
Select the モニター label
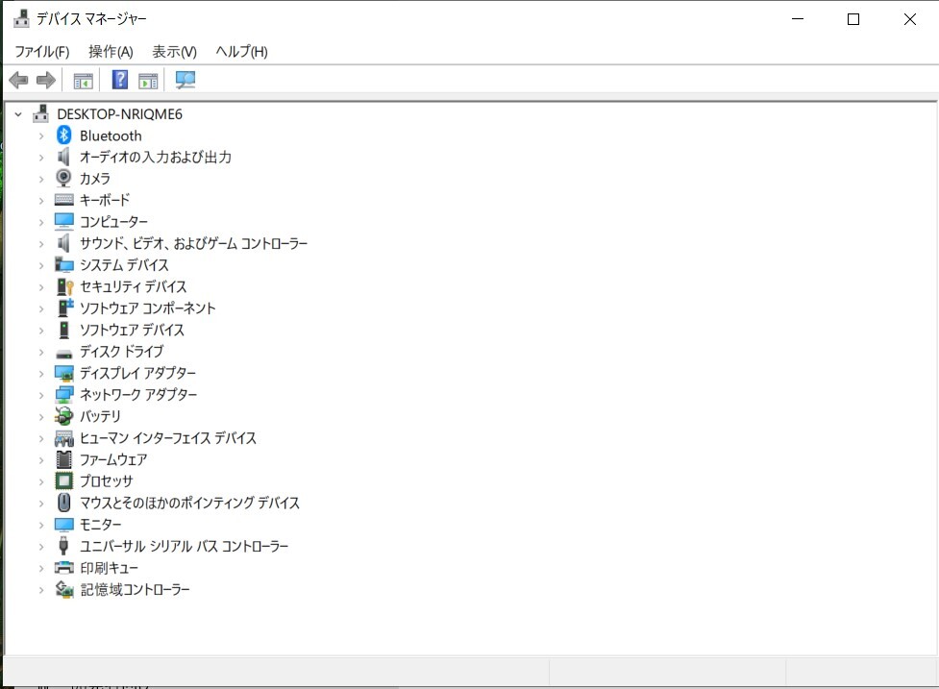click(x=100, y=525)
